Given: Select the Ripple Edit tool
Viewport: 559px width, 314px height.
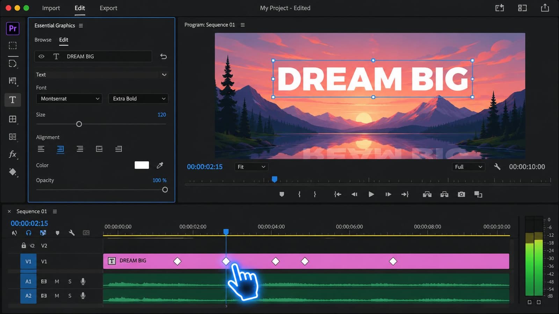Looking at the screenshot, I should coord(13,81).
